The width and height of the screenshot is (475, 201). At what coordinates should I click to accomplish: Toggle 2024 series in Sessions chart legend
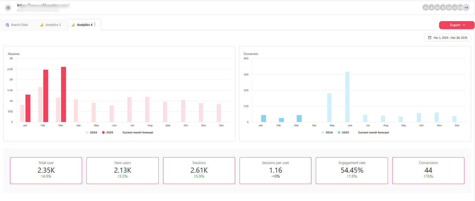[x=91, y=133]
